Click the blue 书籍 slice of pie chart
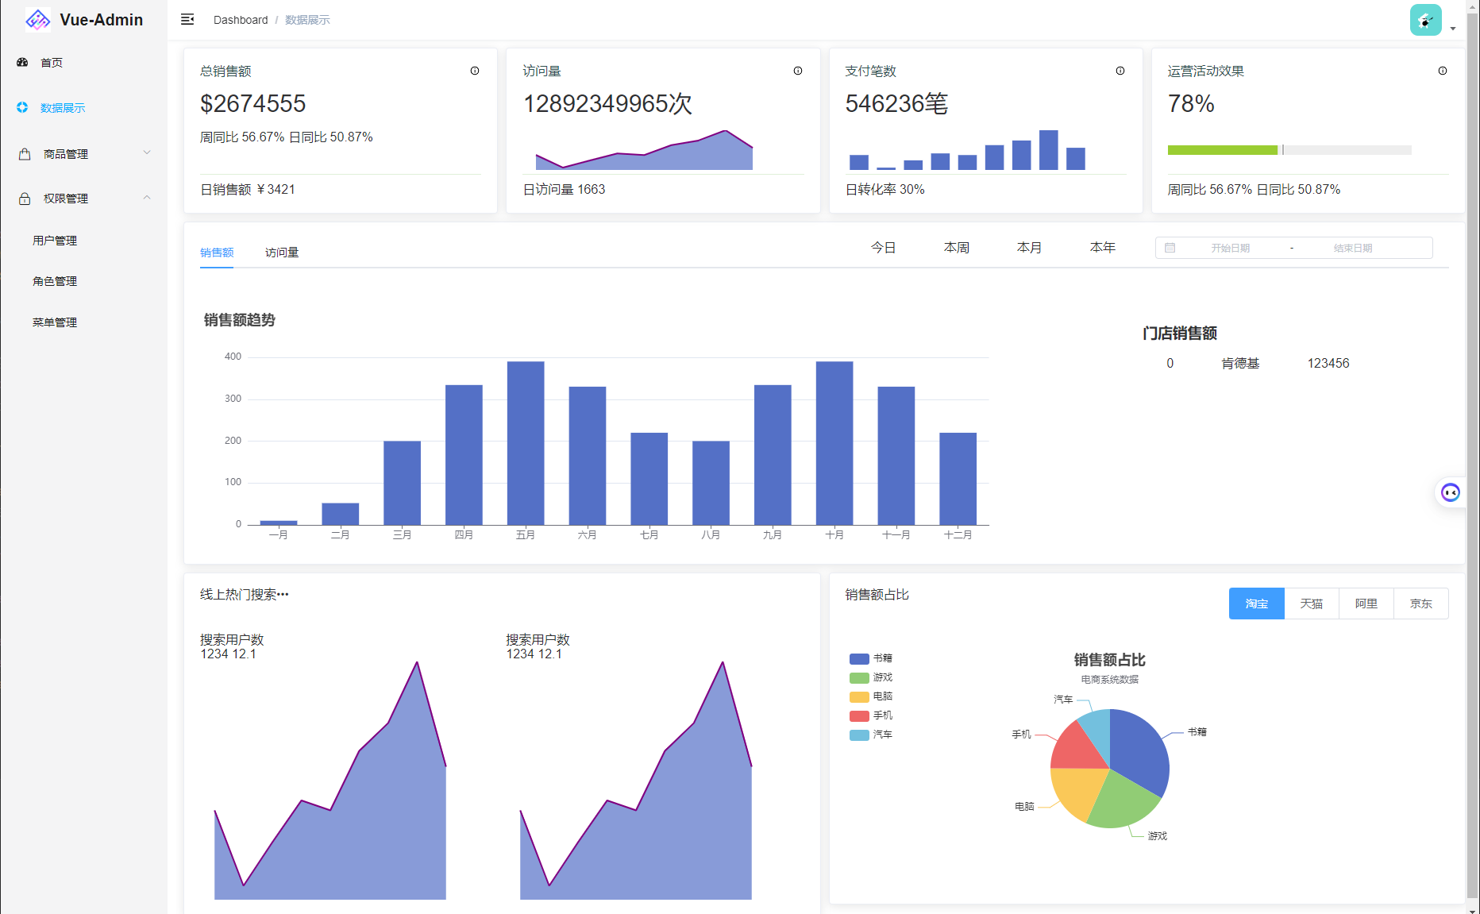This screenshot has height=914, width=1480. tap(1141, 750)
